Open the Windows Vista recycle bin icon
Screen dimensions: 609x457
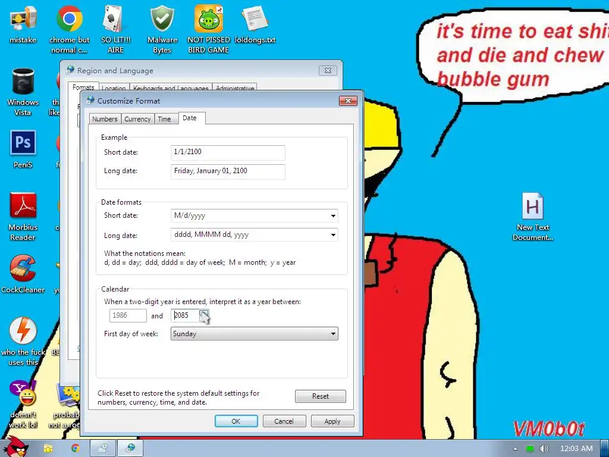(x=23, y=92)
